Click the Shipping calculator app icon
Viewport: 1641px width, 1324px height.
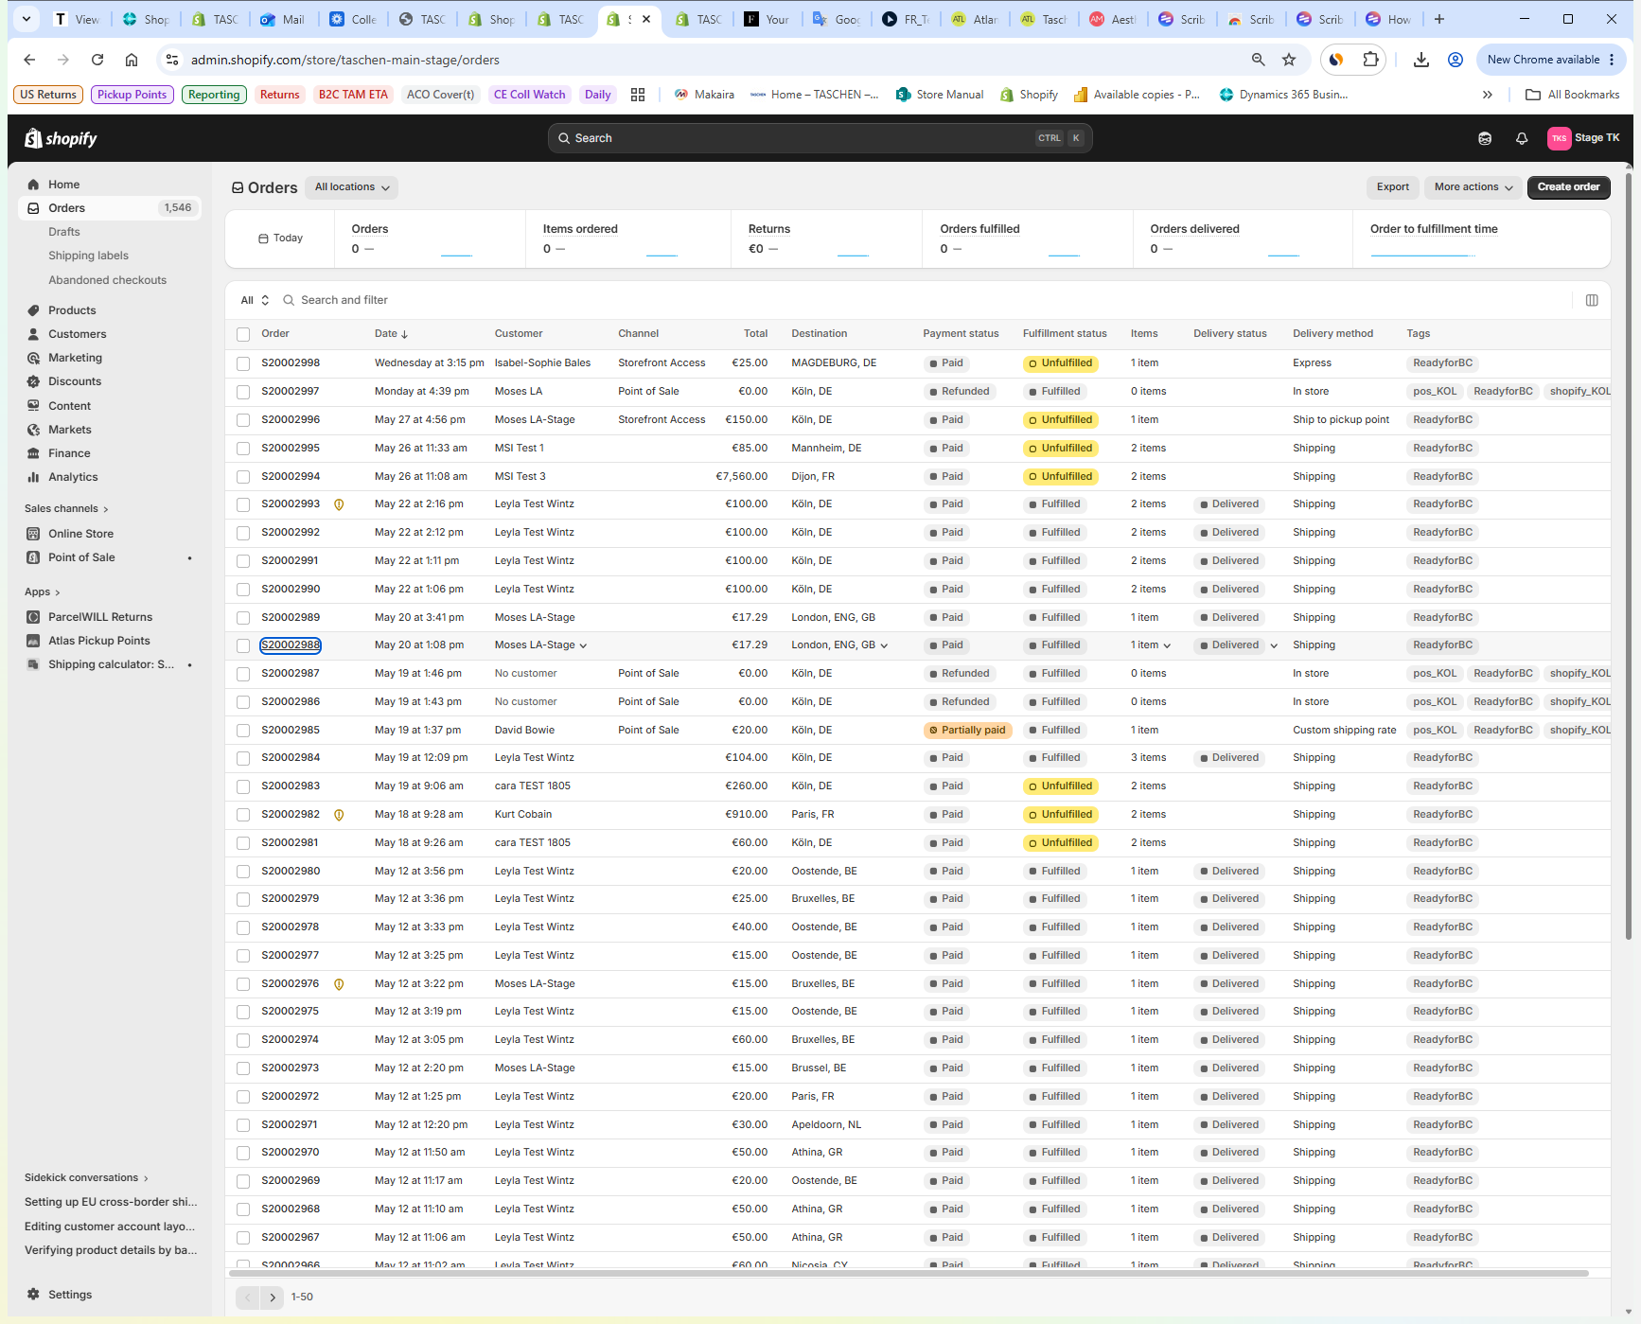coord(34,664)
